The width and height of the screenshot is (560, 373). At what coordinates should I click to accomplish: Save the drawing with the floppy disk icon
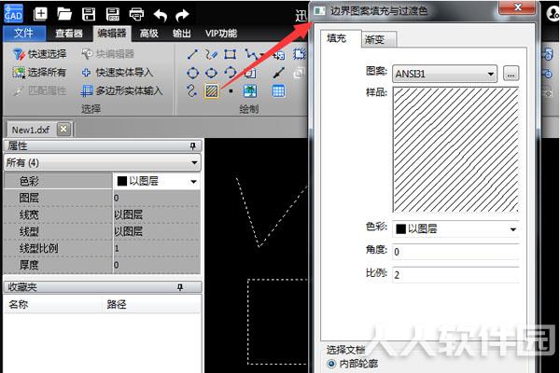(89, 14)
